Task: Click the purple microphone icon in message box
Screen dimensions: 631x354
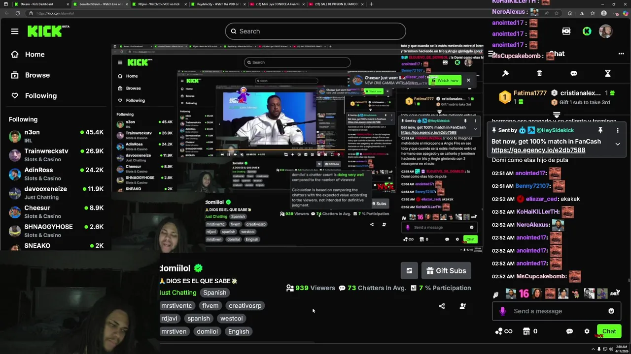Action: tap(502, 311)
